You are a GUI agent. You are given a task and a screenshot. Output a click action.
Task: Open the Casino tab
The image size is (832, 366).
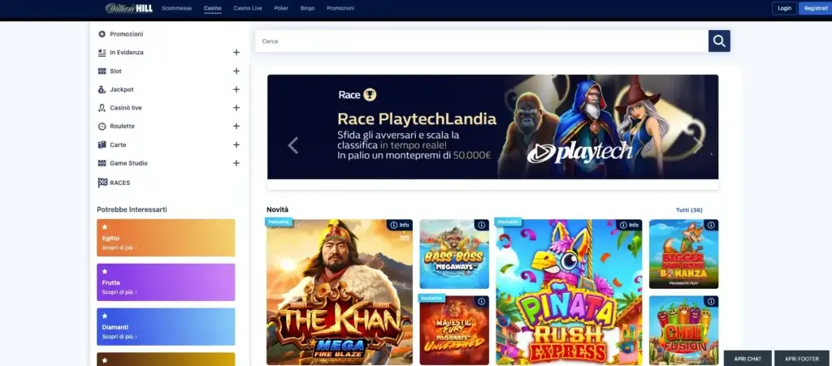213,8
